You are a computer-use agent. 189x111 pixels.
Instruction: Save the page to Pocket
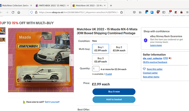coord(134,12)
